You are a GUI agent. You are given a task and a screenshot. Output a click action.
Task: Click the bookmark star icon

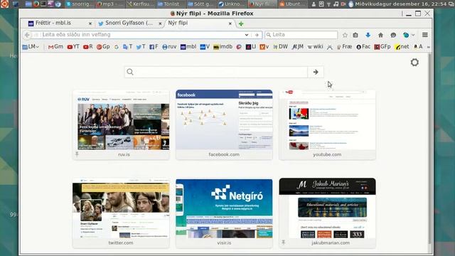[x=345, y=35]
